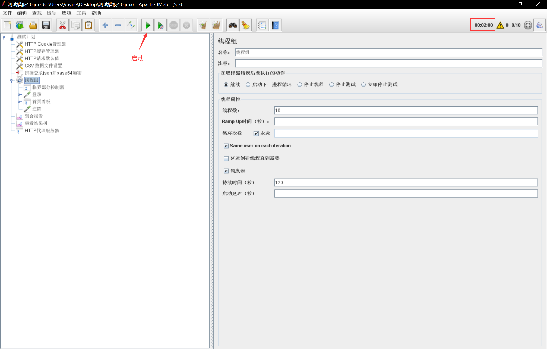Uncheck Same user on each iteration
Viewport: 547px width, 349px height.
click(226, 146)
